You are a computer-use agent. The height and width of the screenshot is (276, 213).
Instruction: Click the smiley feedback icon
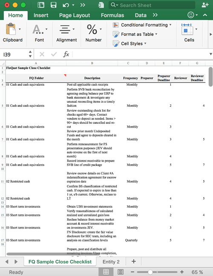click(x=191, y=15)
